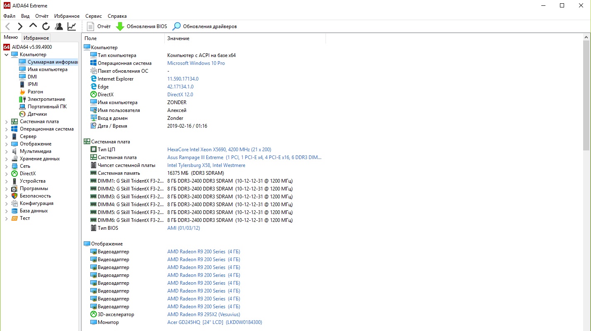Open the AMI (01/03/12) BIOS link
This screenshot has width=591, height=331.
(x=183, y=228)
